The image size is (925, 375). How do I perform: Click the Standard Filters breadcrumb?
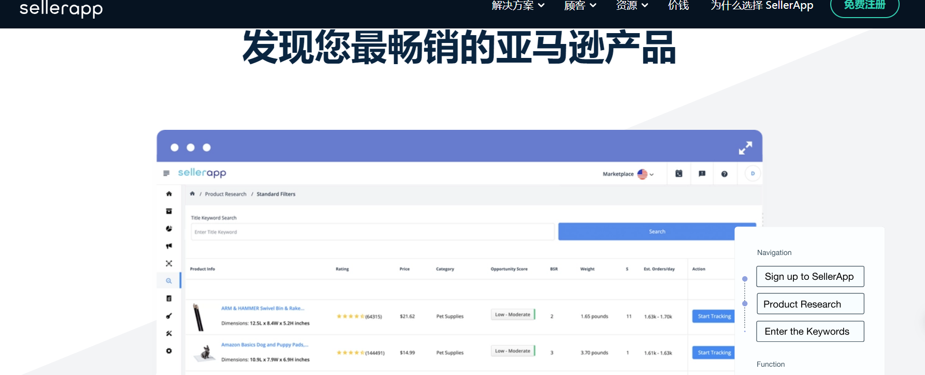click(276, 194)
